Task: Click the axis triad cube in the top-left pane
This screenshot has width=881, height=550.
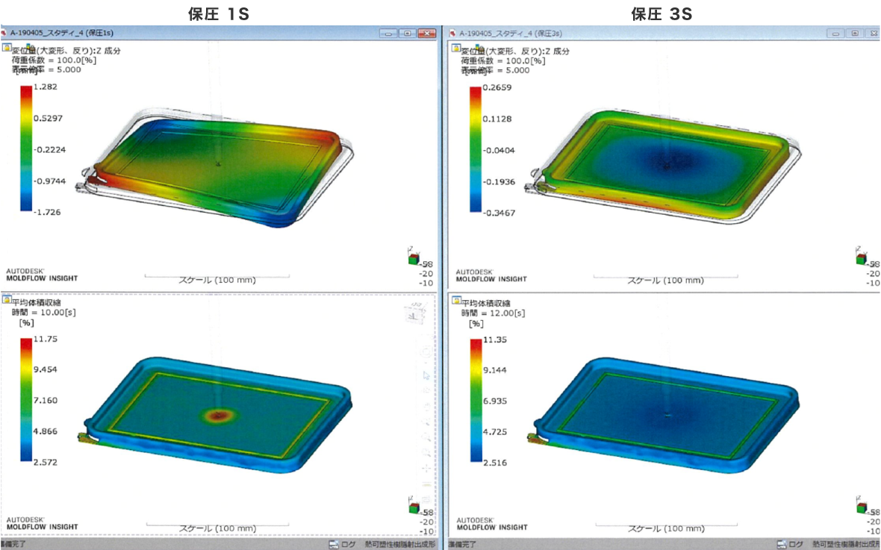Action: [x=413, y=258]
